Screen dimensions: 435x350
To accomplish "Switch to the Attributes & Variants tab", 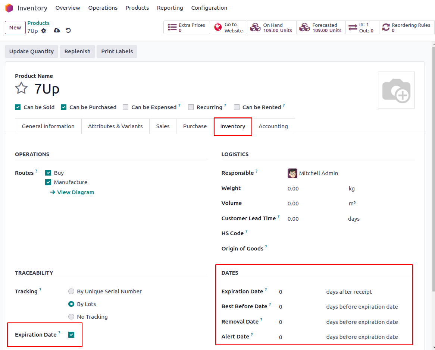I will [115, 126].
